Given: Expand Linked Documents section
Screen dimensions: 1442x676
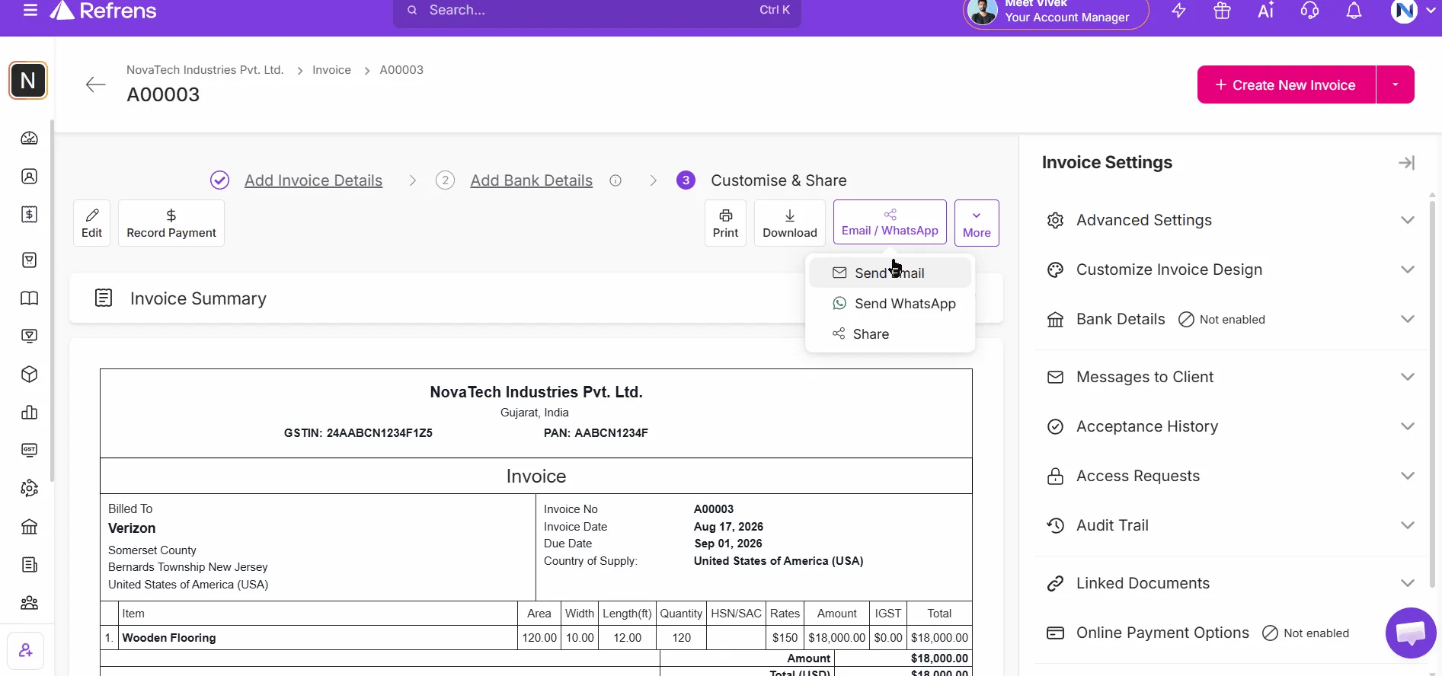Looking at the screenshot, I should coord(1230,583).
